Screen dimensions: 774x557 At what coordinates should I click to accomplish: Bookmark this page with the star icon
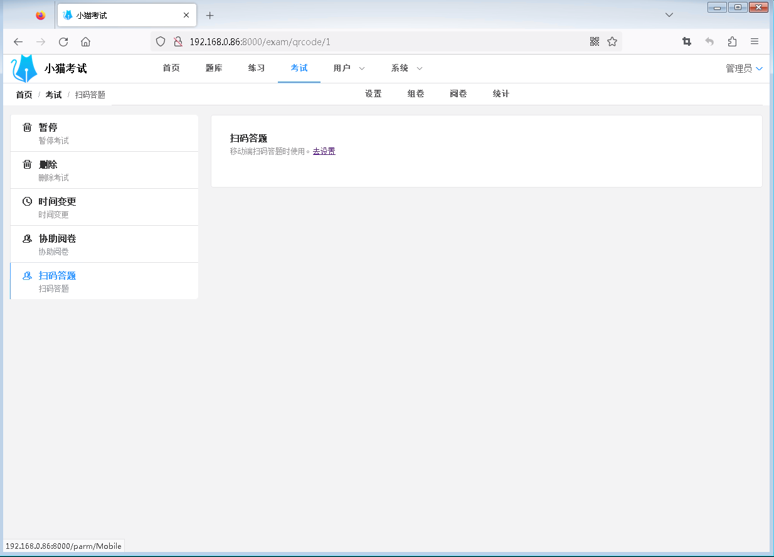point(612,41)
